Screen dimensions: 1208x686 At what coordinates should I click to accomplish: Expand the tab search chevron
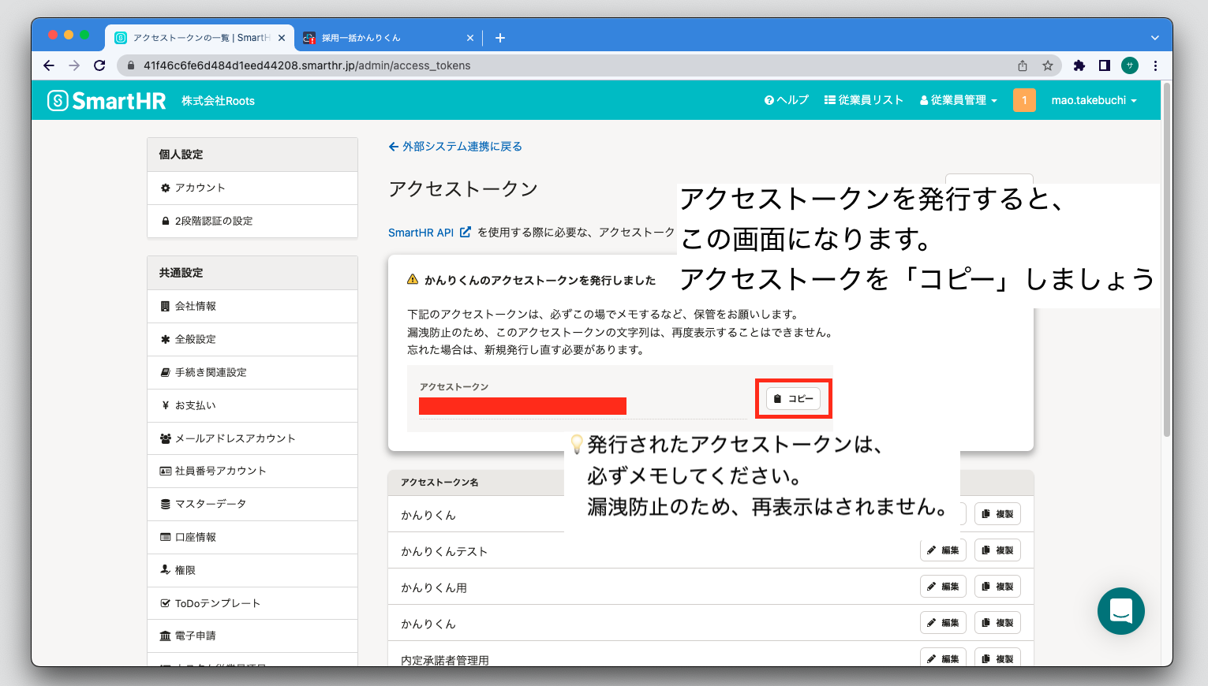pyautogui.click(x=1155, y=37)
